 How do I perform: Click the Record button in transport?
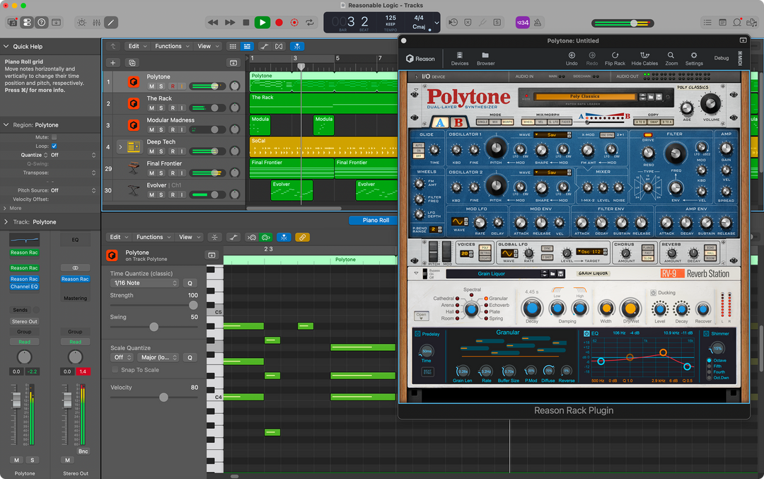[279, 23]
